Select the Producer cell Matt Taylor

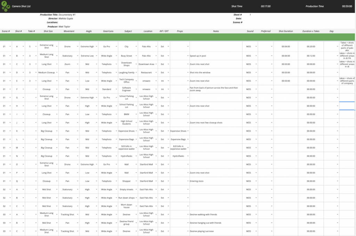point(64,27)
